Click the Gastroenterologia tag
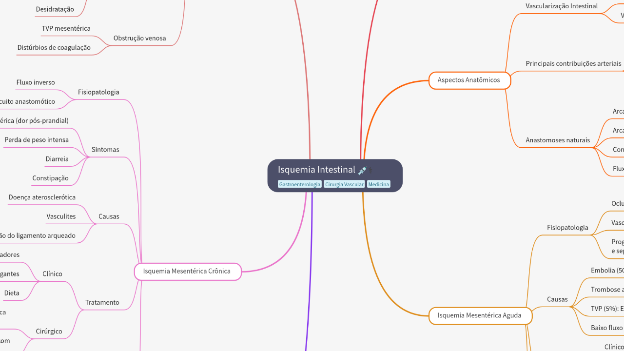This screenshot has width=624, height=351. coord(300,184)
